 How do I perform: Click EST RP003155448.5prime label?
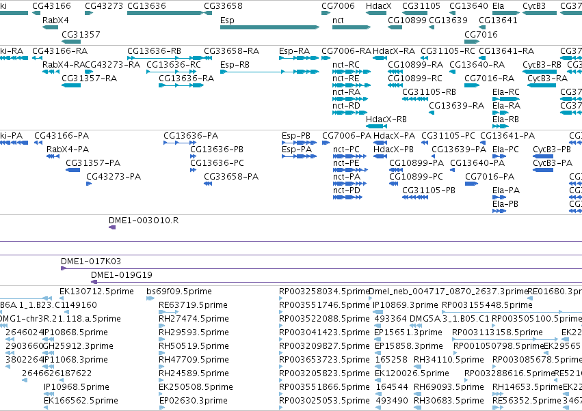tap(487, 305)
